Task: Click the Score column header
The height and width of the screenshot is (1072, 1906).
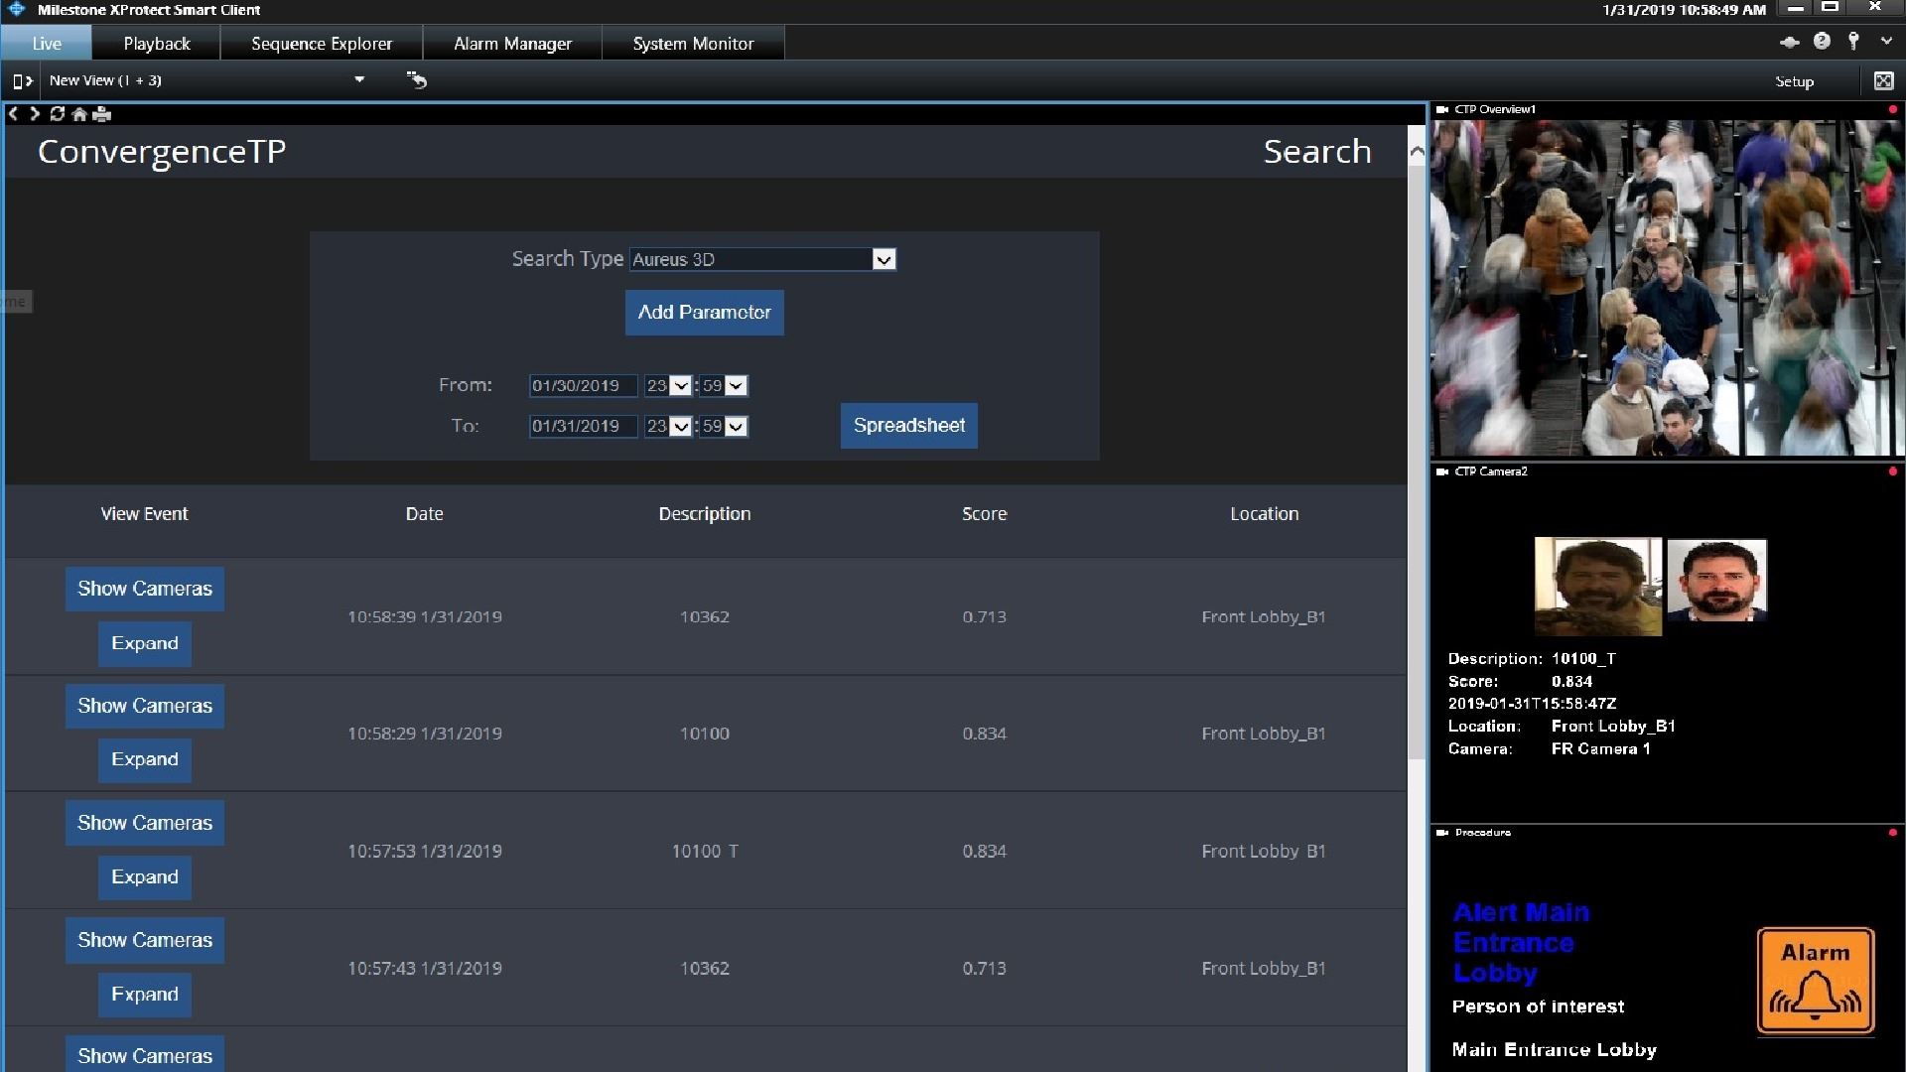Action: click(x=984, y=514)
